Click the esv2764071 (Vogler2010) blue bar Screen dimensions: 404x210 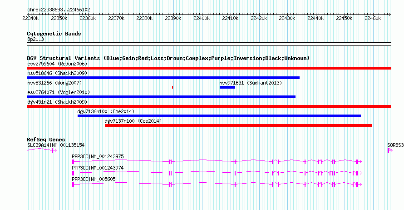pyautogui.click(x=161, y=97)
